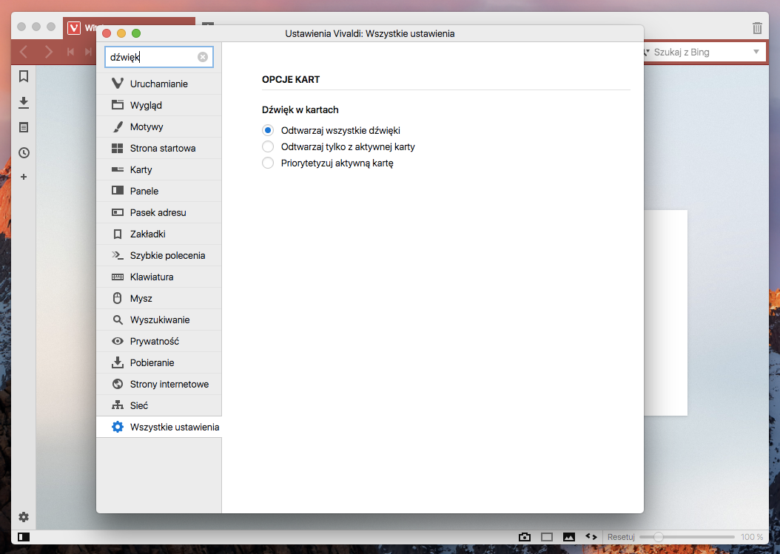This screenshot has width=780, height=554.
Task: Capture page with camera icon
Action: click(524, 537)
